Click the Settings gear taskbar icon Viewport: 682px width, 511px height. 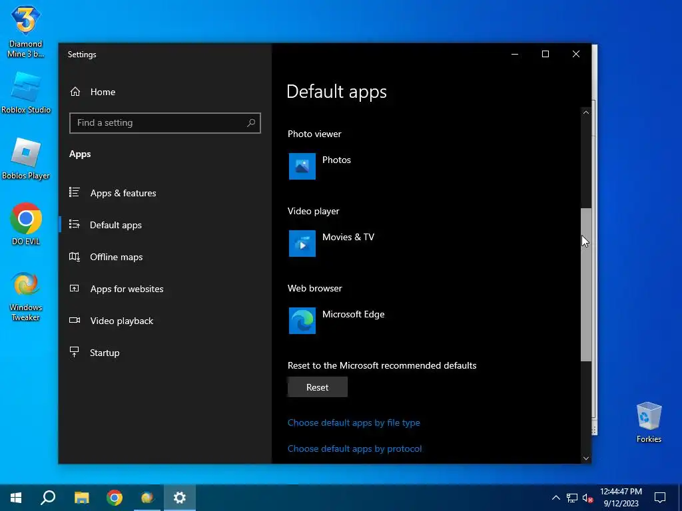pos(180,498)
